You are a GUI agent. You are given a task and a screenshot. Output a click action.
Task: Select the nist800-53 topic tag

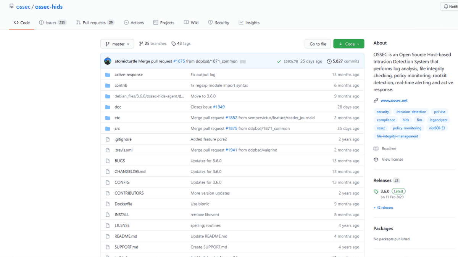pos(437,128)
